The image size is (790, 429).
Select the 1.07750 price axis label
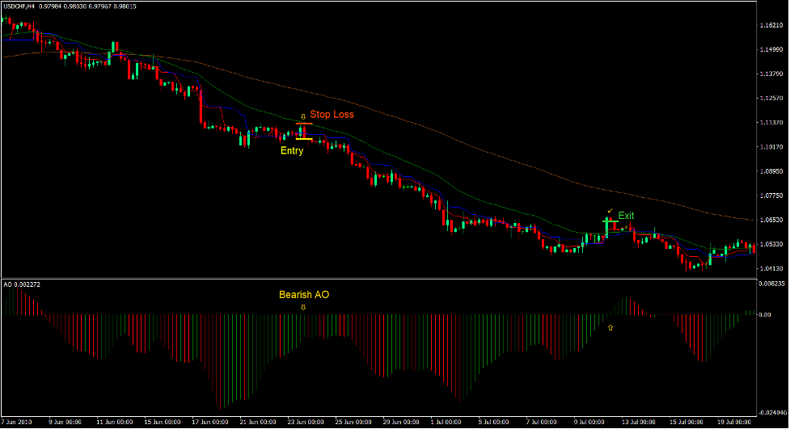(771, 196)
